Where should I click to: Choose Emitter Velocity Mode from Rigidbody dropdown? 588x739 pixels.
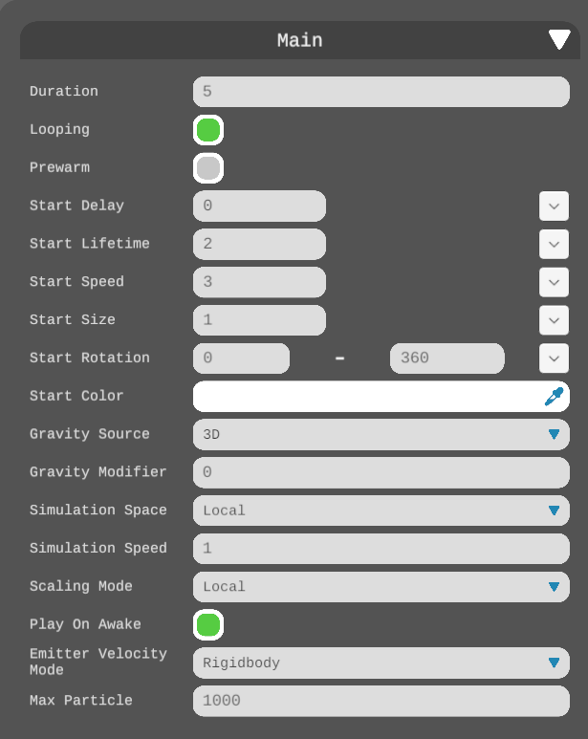381,663
